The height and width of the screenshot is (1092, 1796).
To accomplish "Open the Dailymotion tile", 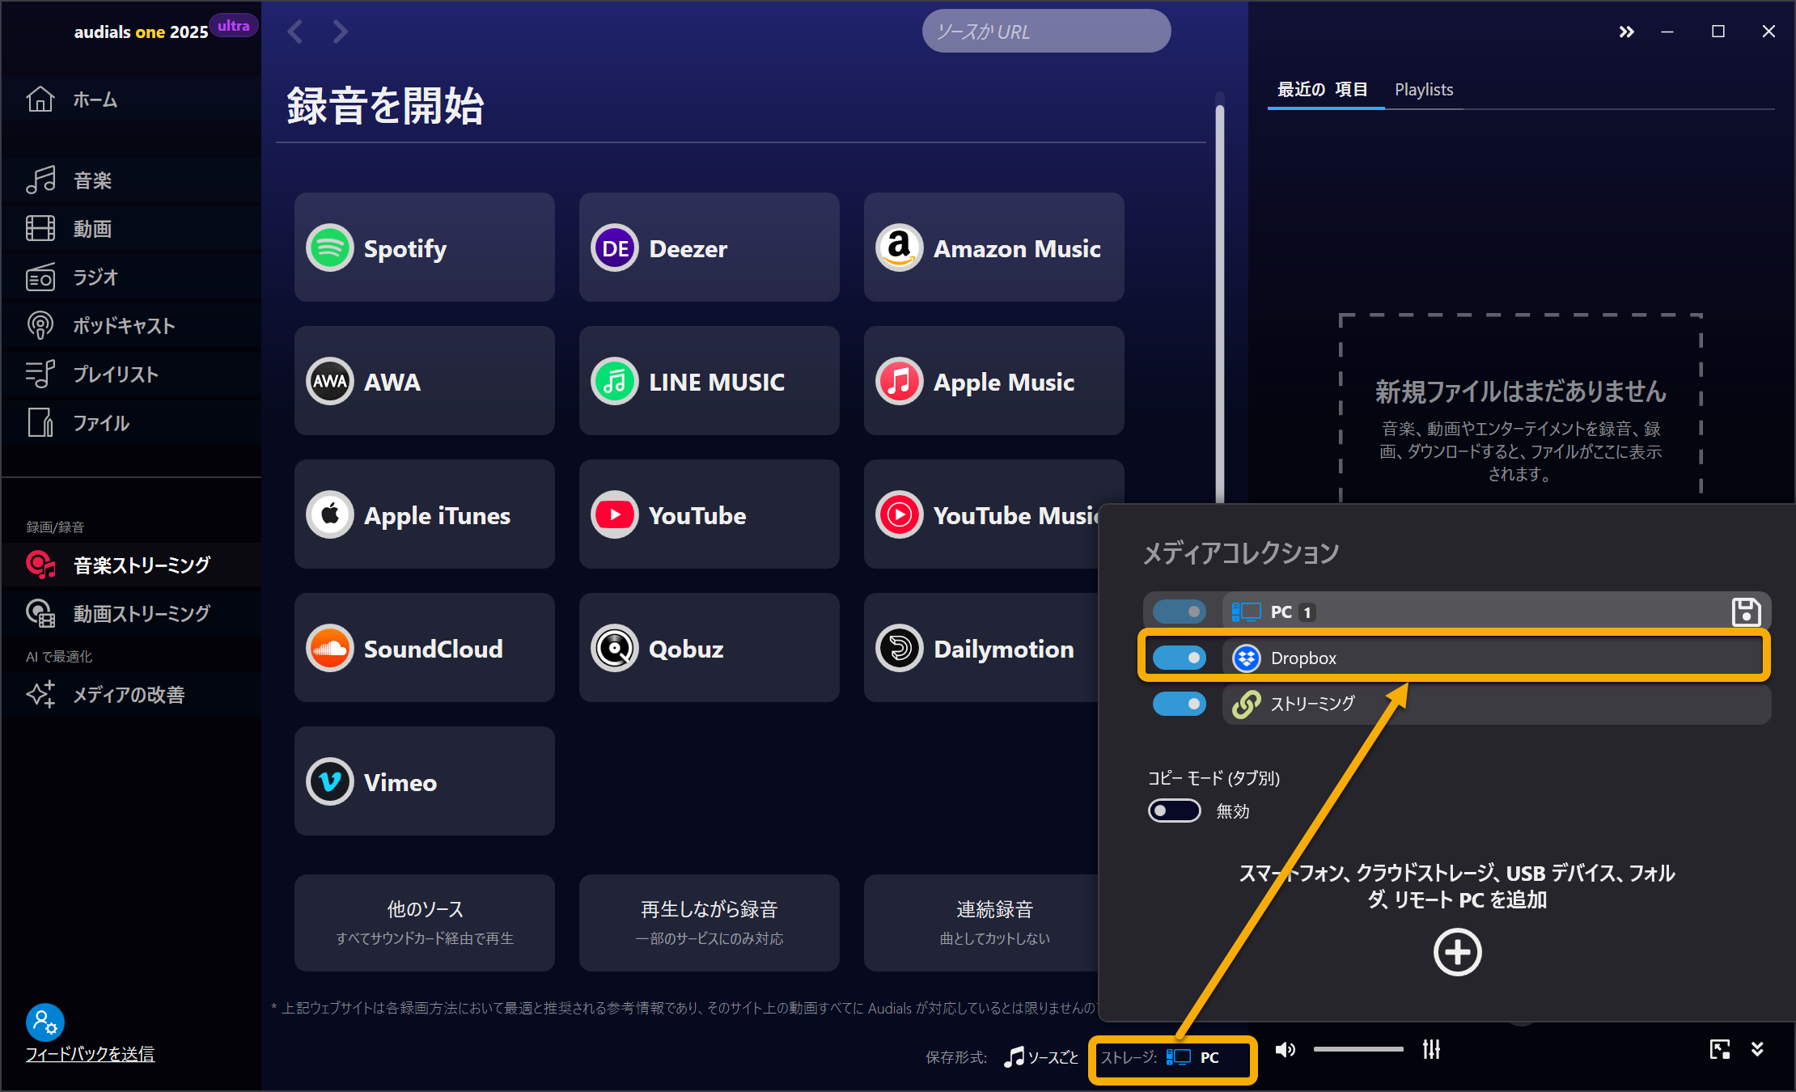I will (x=981, y=648).
